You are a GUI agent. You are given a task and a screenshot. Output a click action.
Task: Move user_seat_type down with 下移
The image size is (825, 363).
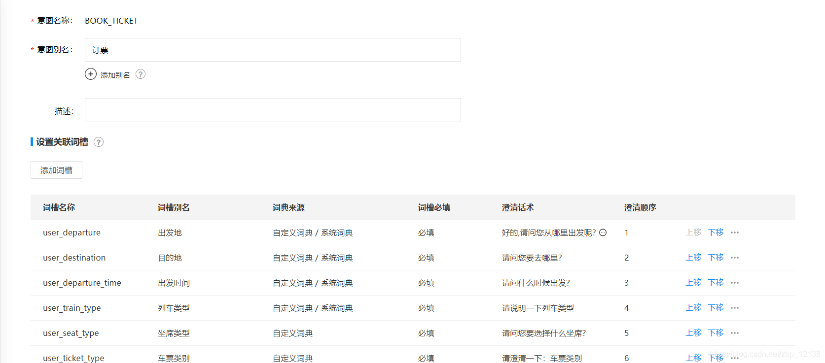tap(716, 333)
